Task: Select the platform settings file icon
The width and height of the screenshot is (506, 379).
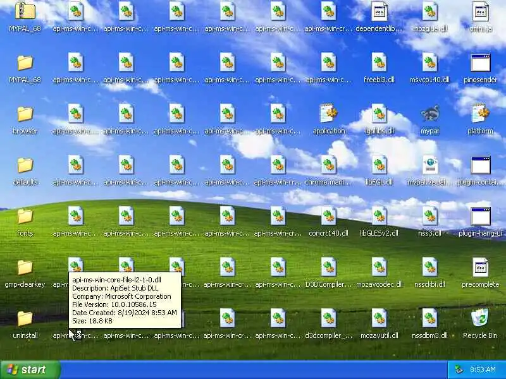Action: [x=481, y=114]
